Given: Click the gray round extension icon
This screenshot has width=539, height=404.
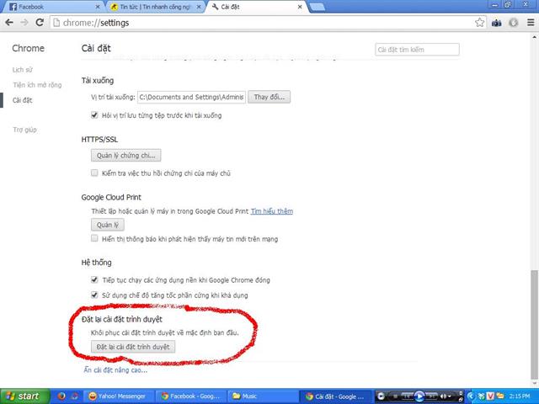Looking at the screenshot, I should point(514,23).
